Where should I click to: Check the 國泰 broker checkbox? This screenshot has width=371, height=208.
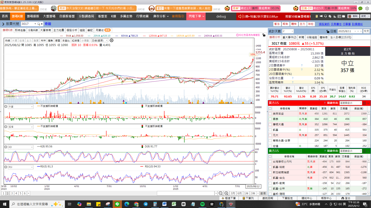point(270,119)
